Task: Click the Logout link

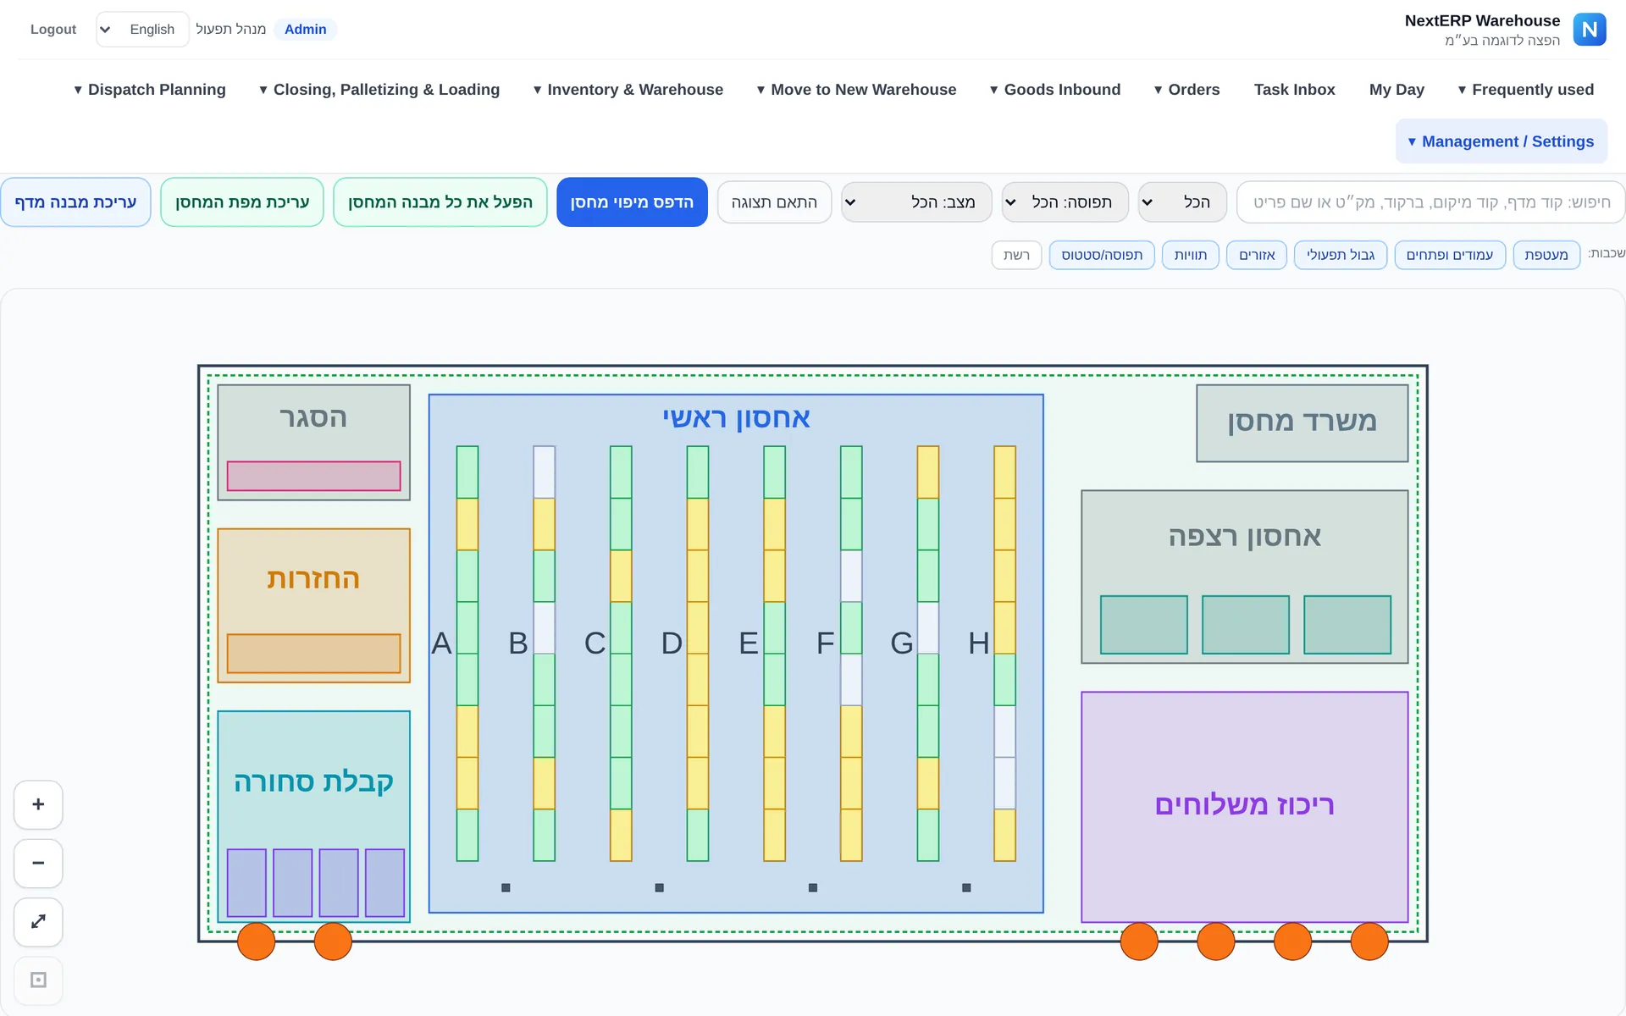Action: coord(53,30)
